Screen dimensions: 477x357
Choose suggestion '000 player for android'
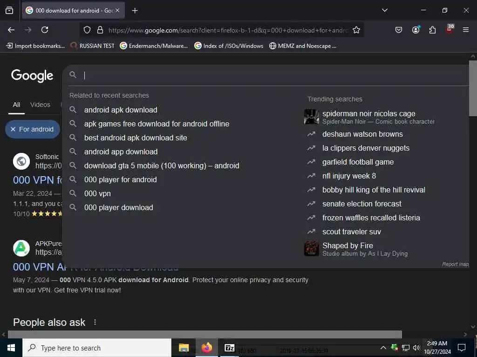coord(121,180)
